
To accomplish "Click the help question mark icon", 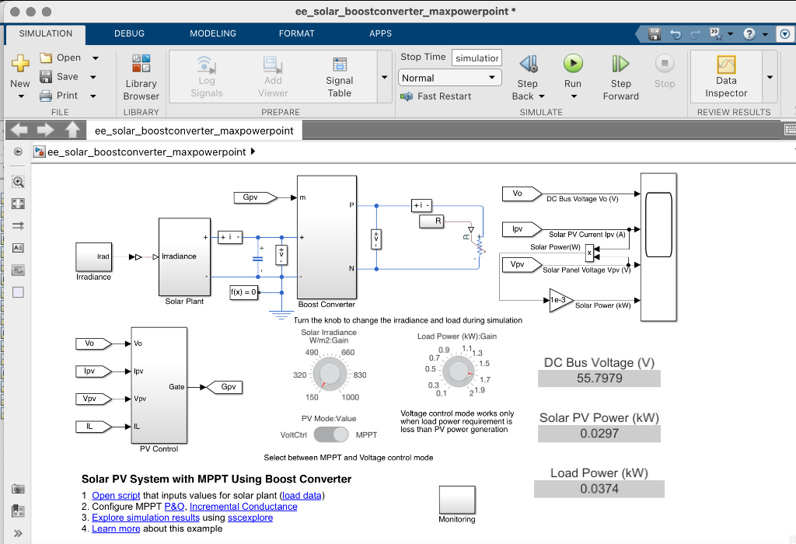I will (749, 34).
